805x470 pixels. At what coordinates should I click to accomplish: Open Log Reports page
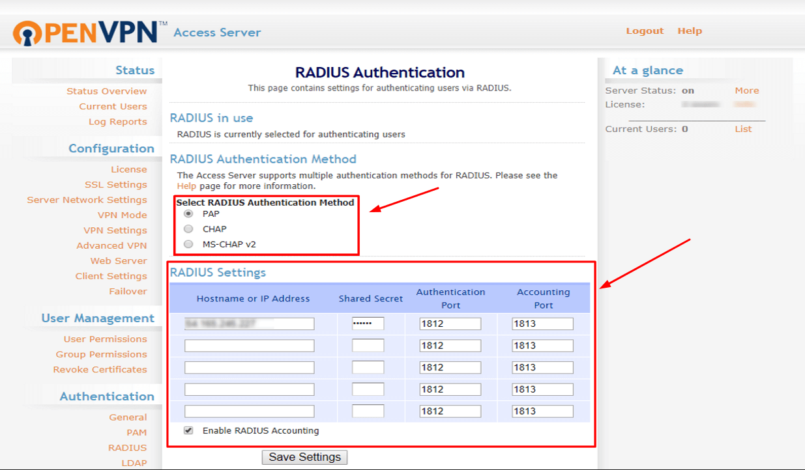tap(117, 122)
